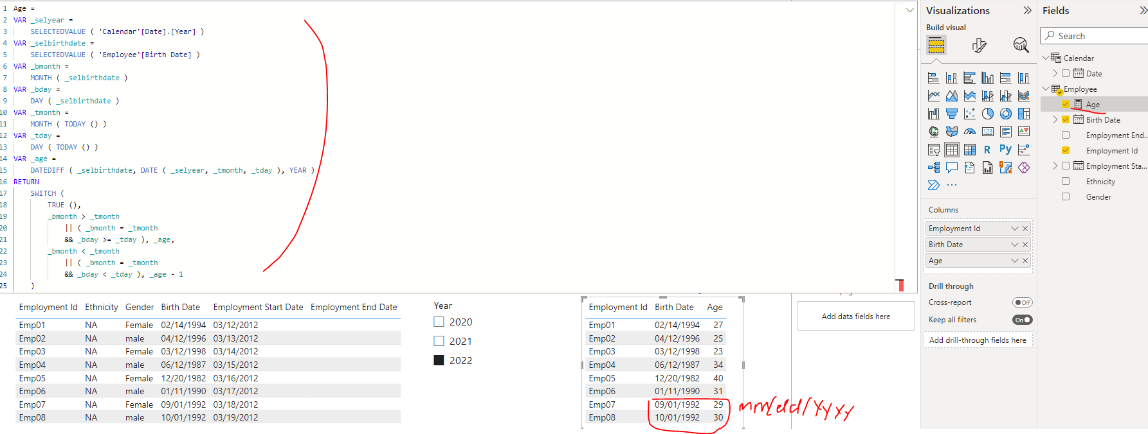This screenshot has width=1148, height=434.
Task: Open the Employment Id column dropdown
Action: (x=1014, y=229)
